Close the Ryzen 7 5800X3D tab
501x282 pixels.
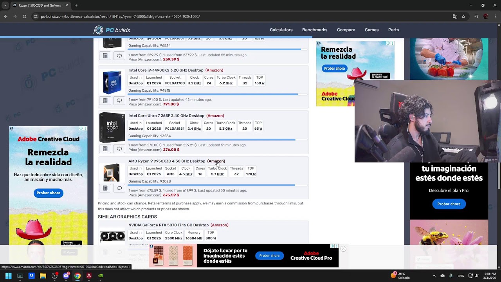67,5
